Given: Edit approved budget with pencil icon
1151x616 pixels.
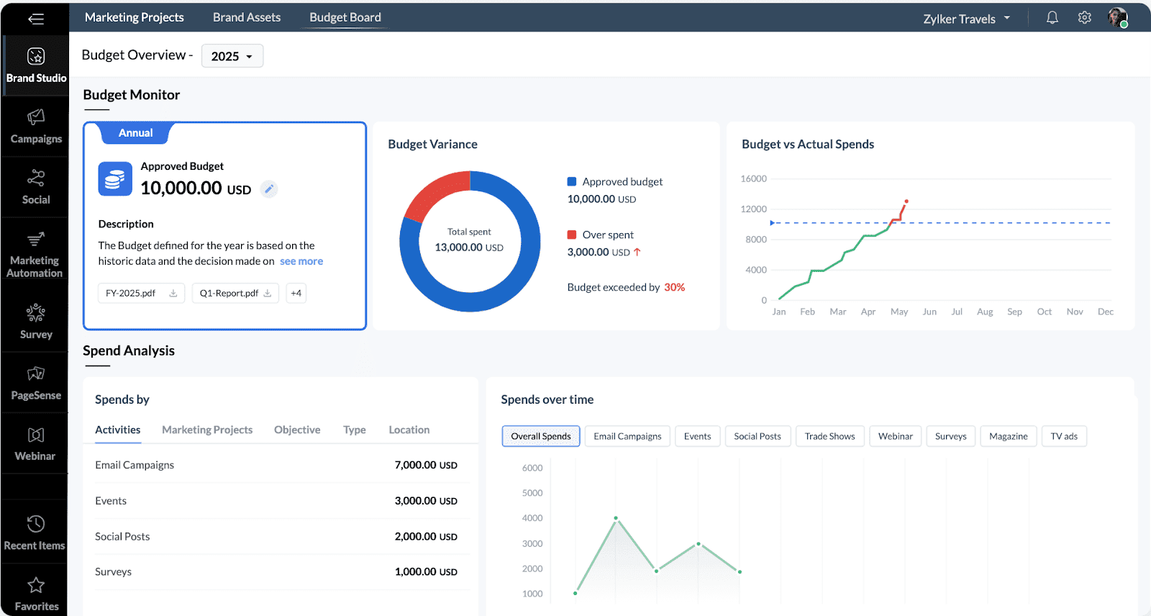Looking at the screenshot, I should pyautogui.click(x=269, y=189).
